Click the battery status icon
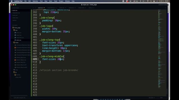This screenshot has width=179, height=100. click(144, 1)
